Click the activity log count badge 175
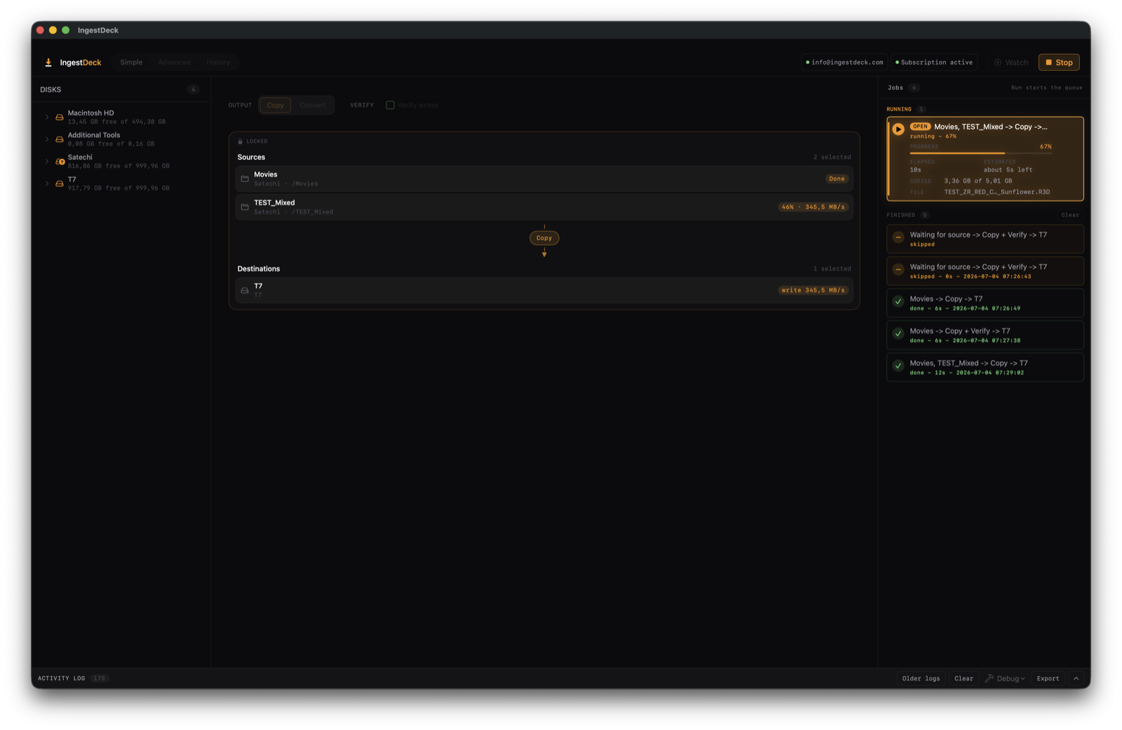 (x=100, y=678)
